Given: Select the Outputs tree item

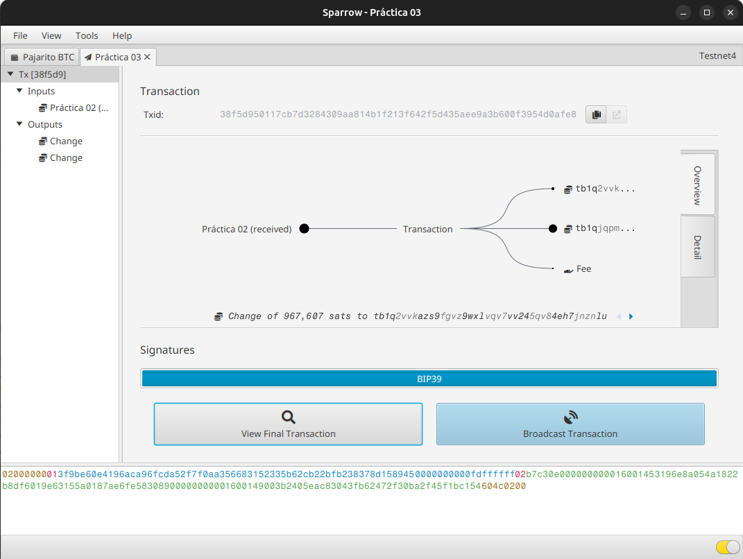Looking at the screenshot, I should pyautogui.click(x=60, y=124).
